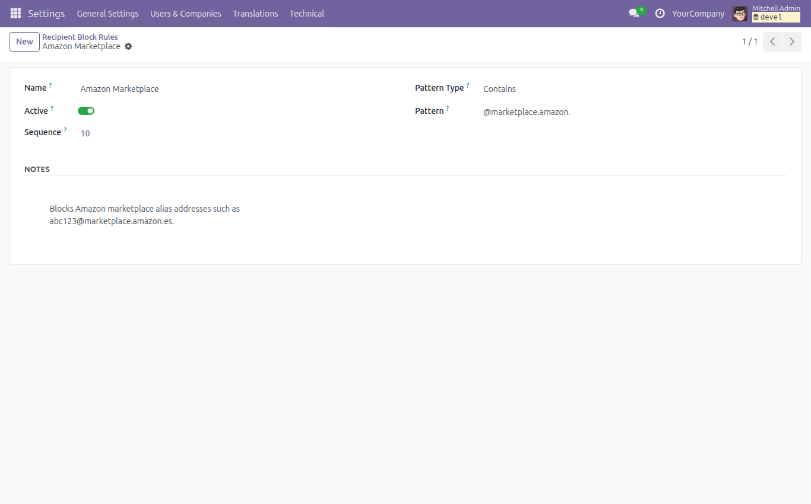This screenshot has width=811, height=504.
Task: Go back to Recipient Block Rules breadcrumb
Action: coord(80,37)
